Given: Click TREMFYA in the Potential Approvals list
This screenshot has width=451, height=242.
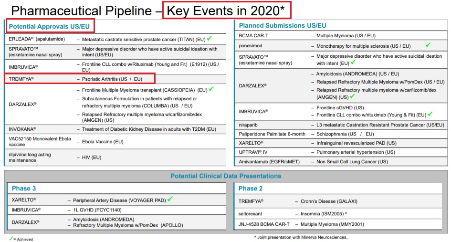Looking at the screenshot, I should coord(21,78).
